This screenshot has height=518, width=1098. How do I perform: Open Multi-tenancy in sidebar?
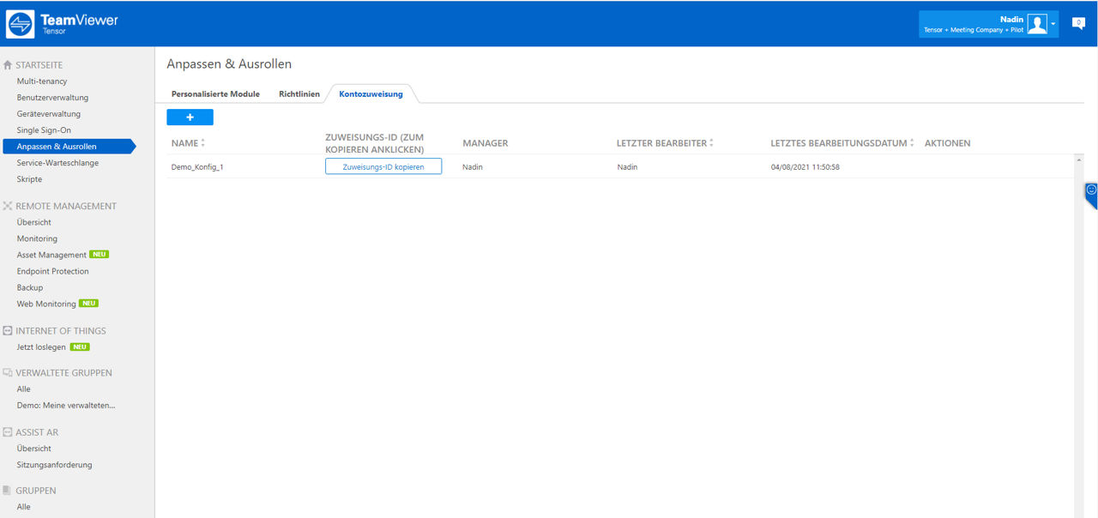tap(42, 81)
